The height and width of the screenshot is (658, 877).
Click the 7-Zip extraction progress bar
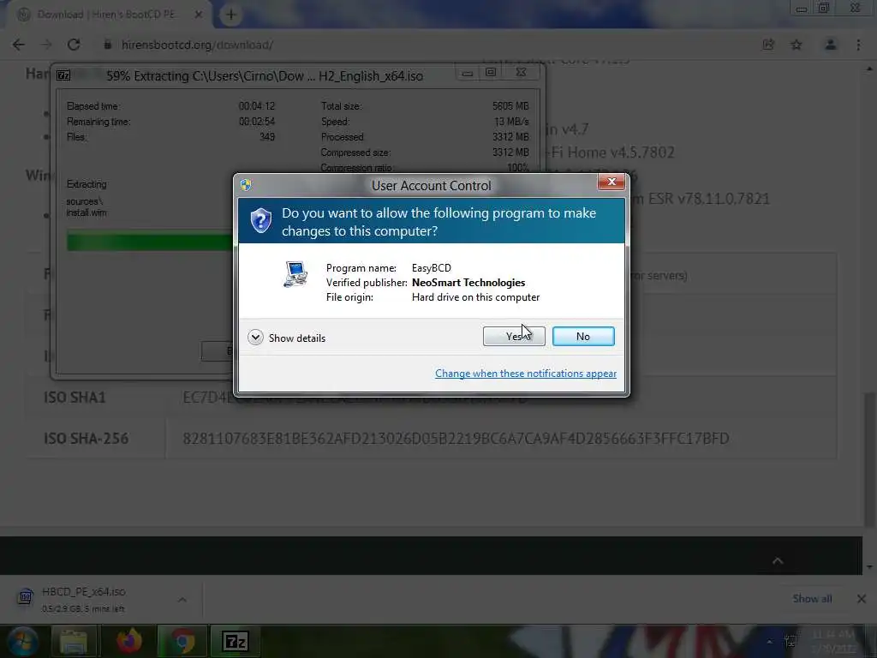[150, 242]
